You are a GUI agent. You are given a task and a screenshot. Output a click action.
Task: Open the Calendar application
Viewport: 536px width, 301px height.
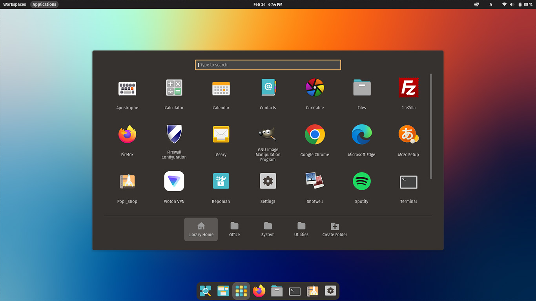221,93
